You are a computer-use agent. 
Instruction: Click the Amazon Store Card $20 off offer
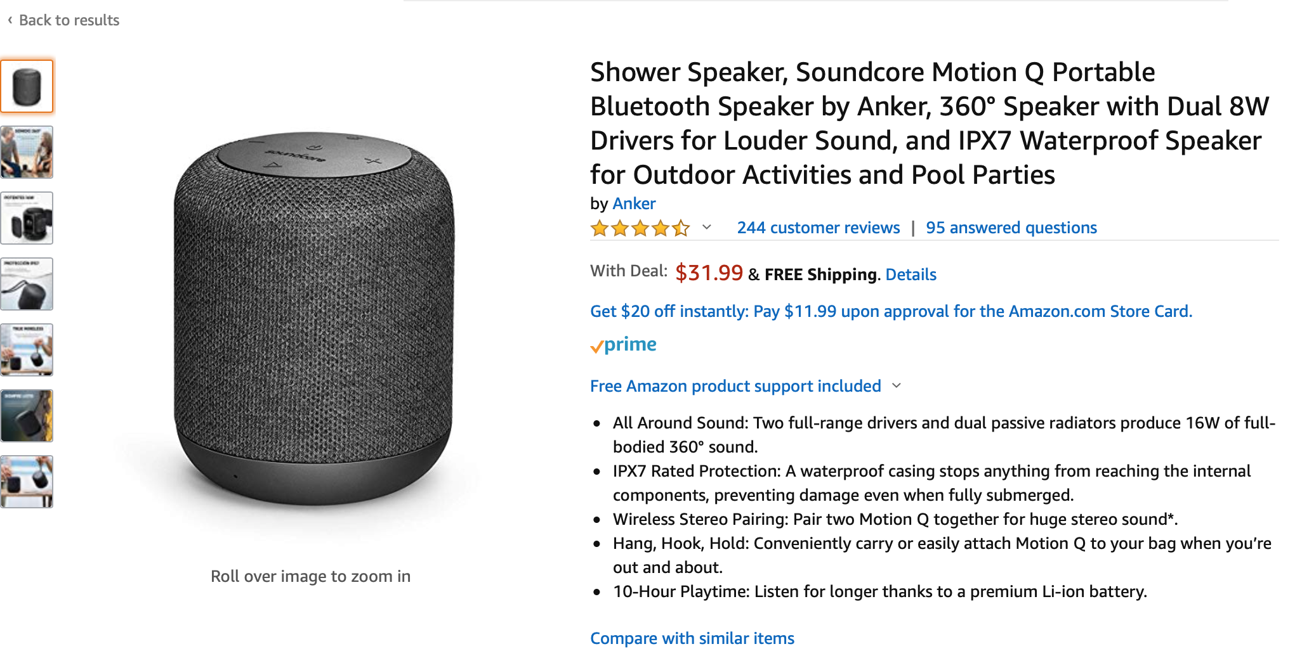[x=891, y=311]
